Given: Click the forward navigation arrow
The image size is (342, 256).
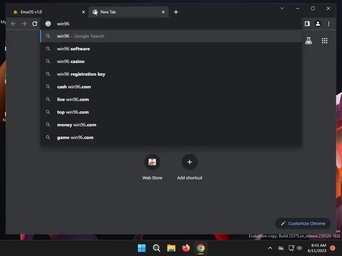Looking at the screenshot, I should coord(24,24).
